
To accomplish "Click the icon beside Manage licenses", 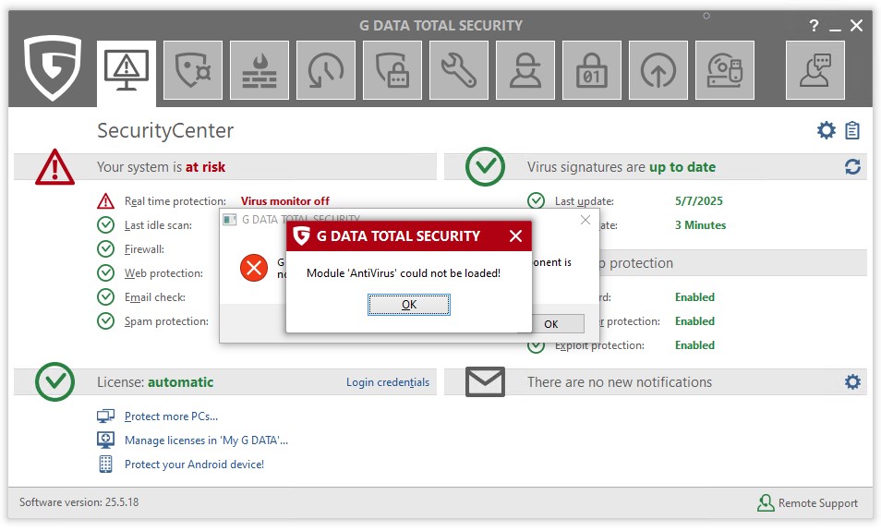I will (x=105, y=440).
